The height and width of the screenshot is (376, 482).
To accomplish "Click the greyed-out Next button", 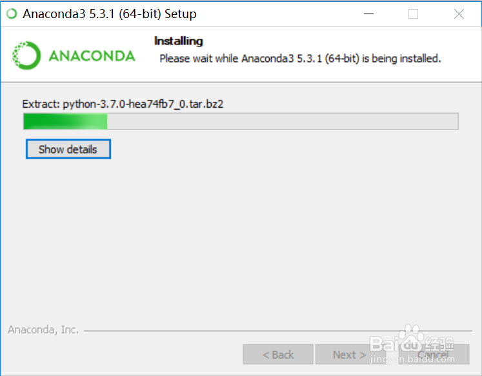I will pos(350,355).
